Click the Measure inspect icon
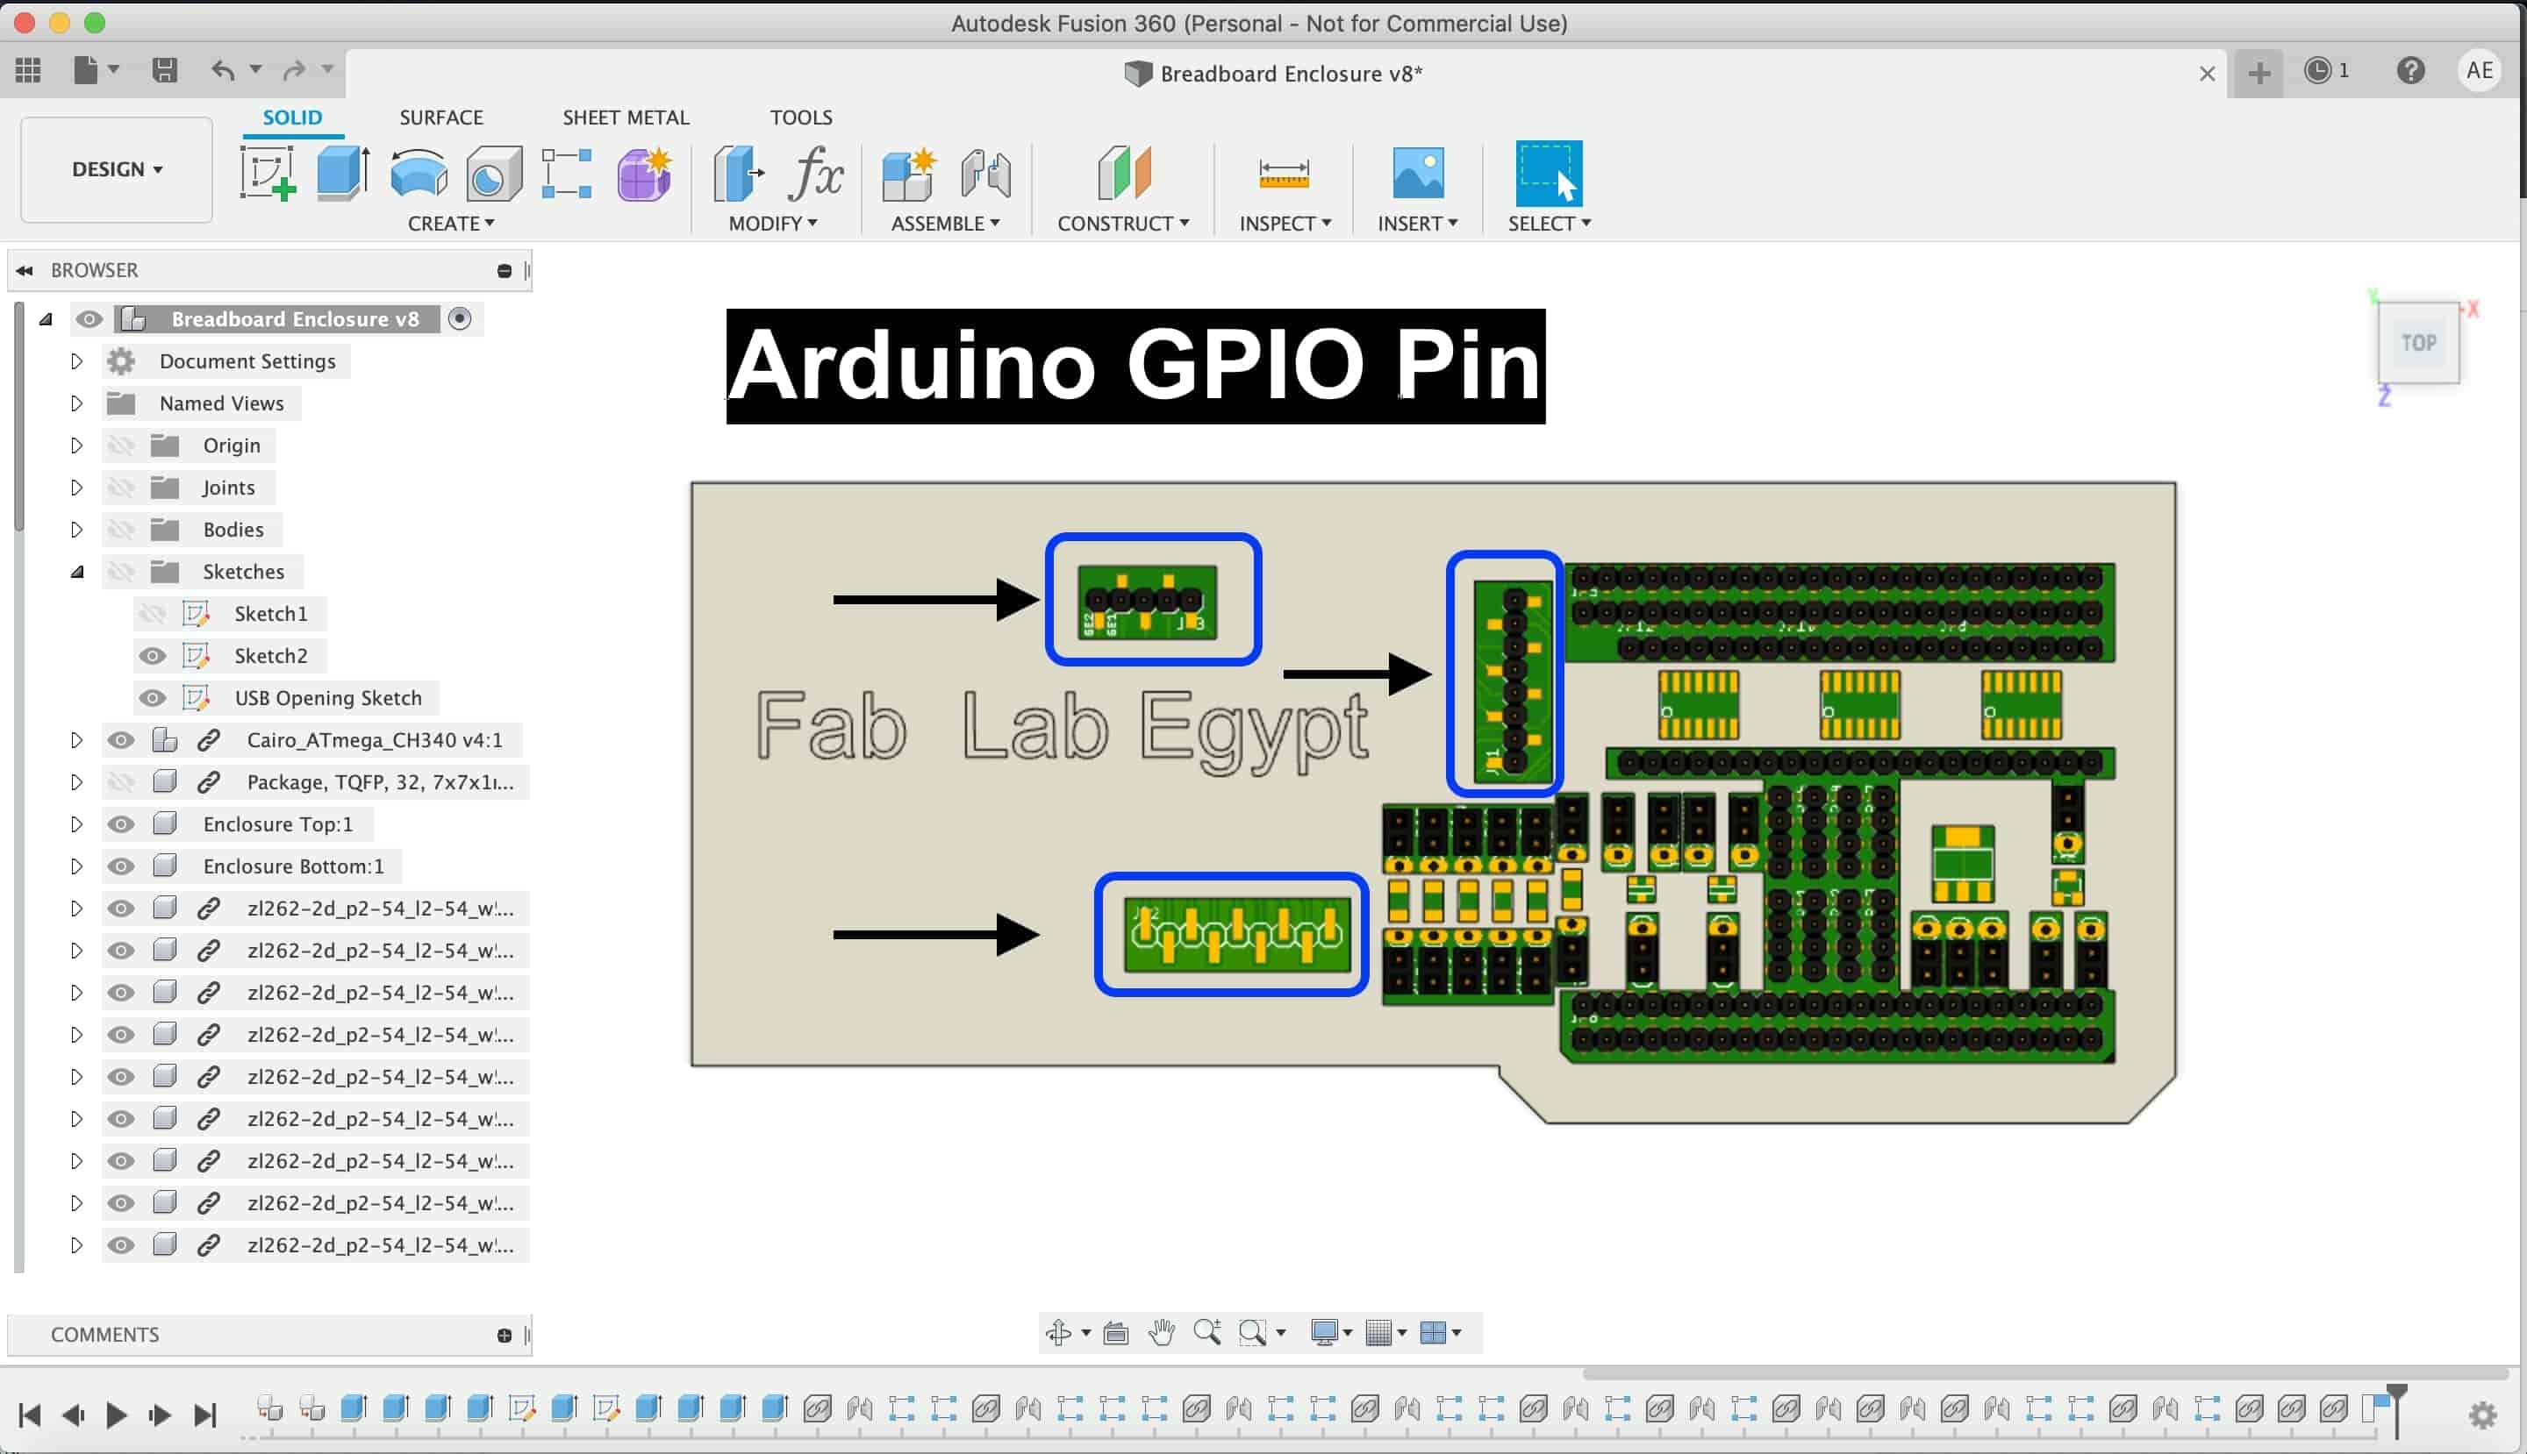Screen dimensions: 2527x1454 (x=1284, y=174)
